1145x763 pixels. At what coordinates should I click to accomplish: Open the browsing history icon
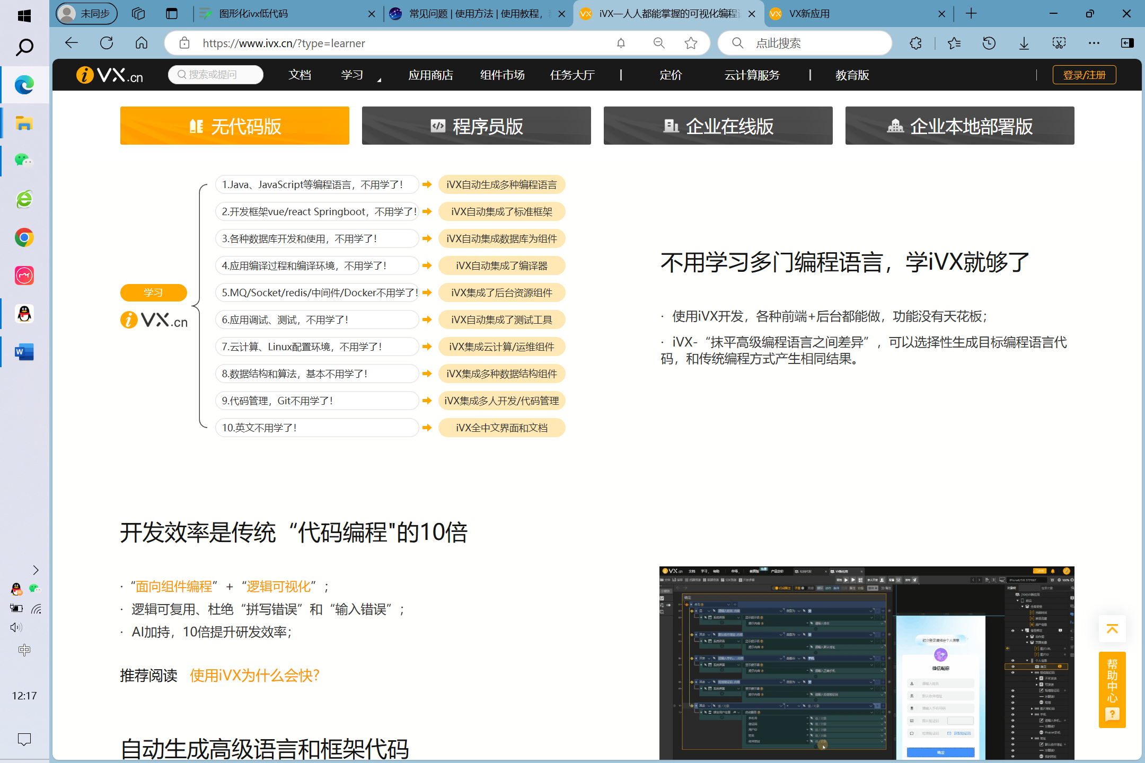click(x=989, y=43)
